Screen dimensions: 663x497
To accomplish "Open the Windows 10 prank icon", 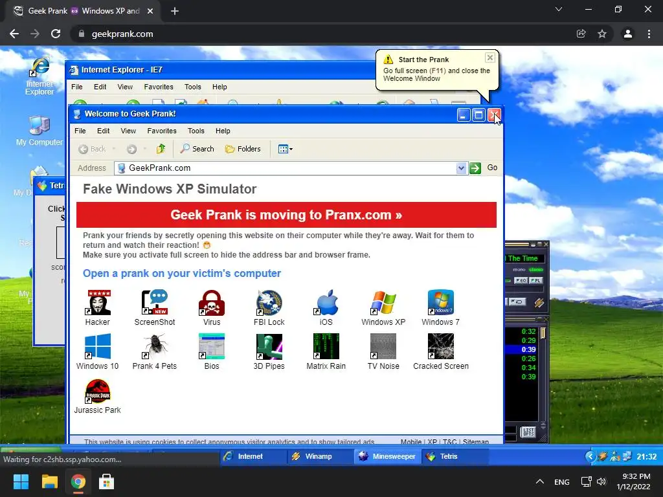I will click(x=98, y=351).
